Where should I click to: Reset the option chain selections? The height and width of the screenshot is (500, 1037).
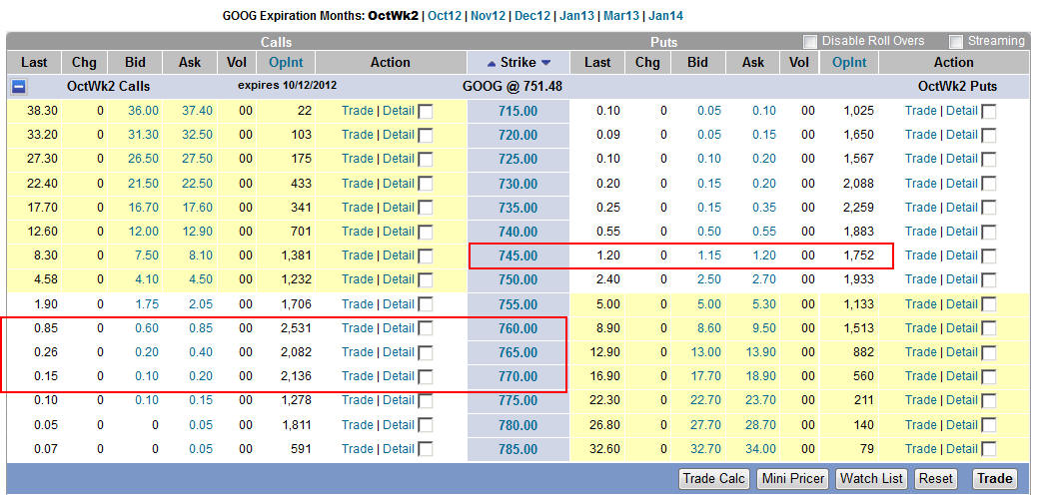pyautogui.click(x=935, y=479)
